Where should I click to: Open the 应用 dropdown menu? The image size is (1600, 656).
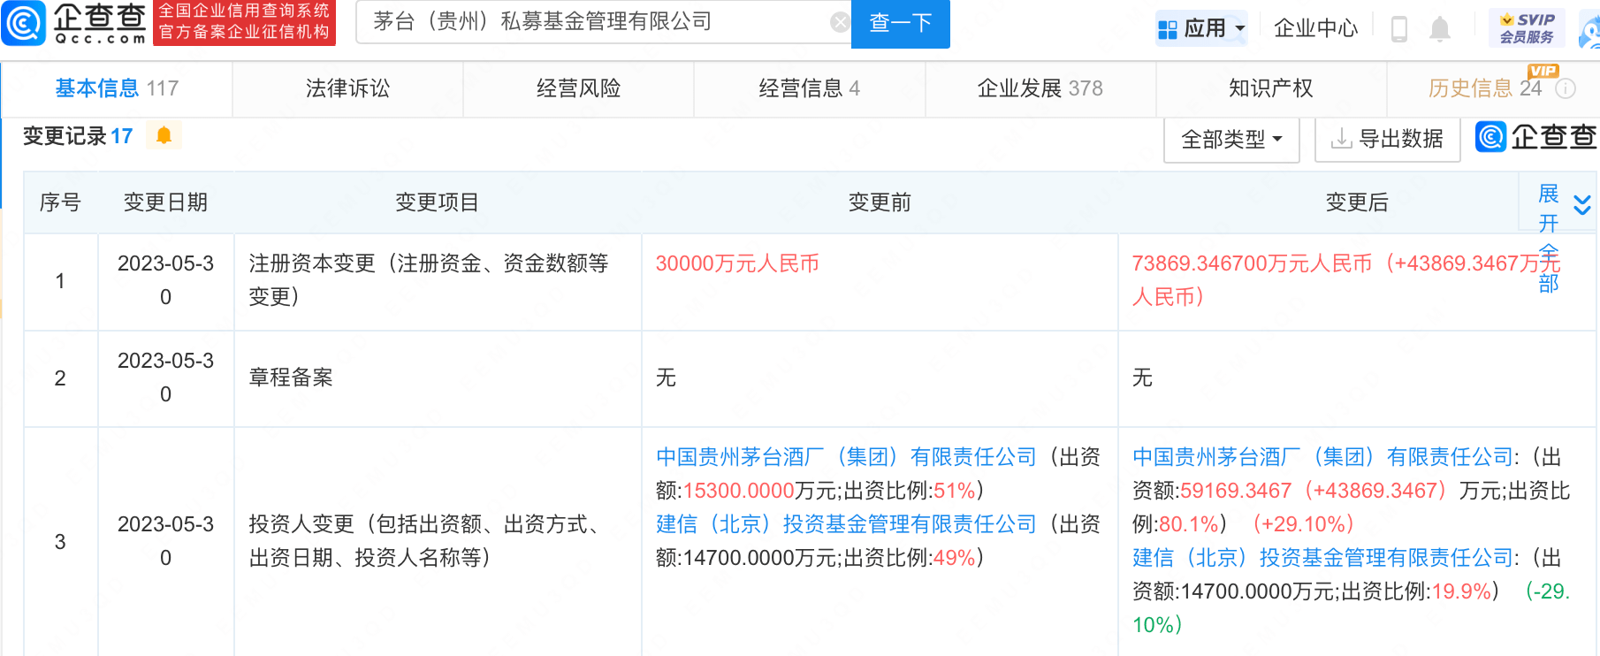[1202, 29]
